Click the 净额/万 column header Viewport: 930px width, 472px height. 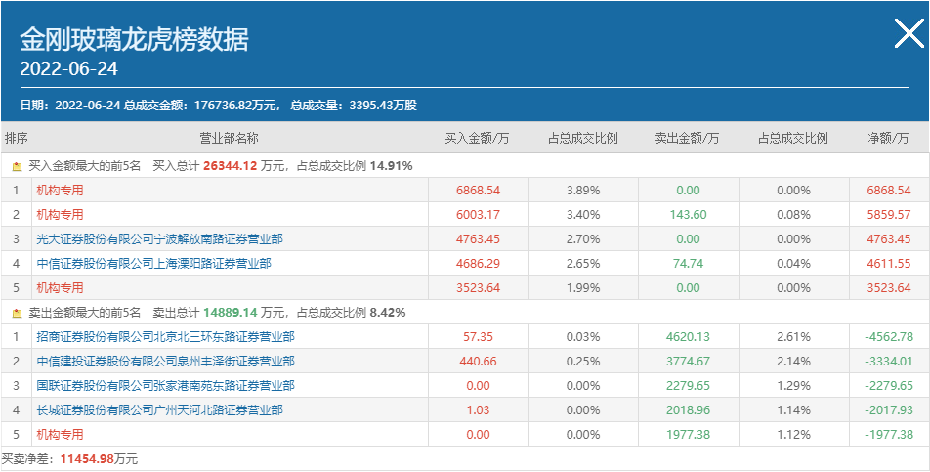pos(887,139)
